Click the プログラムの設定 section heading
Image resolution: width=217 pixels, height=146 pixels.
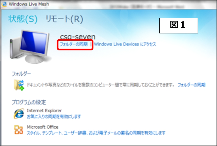(29, 102)
